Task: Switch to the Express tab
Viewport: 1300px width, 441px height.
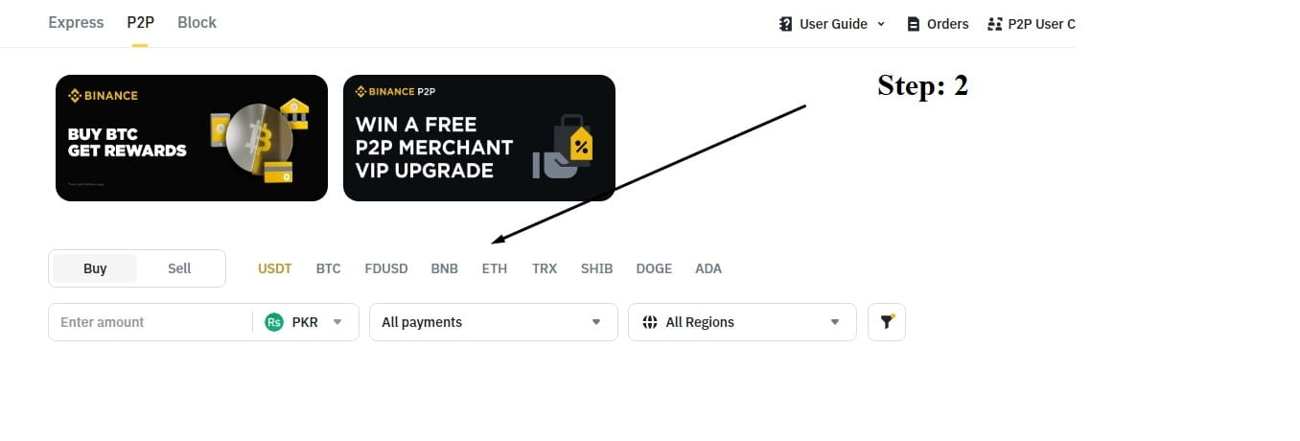Action: (76, 22)
